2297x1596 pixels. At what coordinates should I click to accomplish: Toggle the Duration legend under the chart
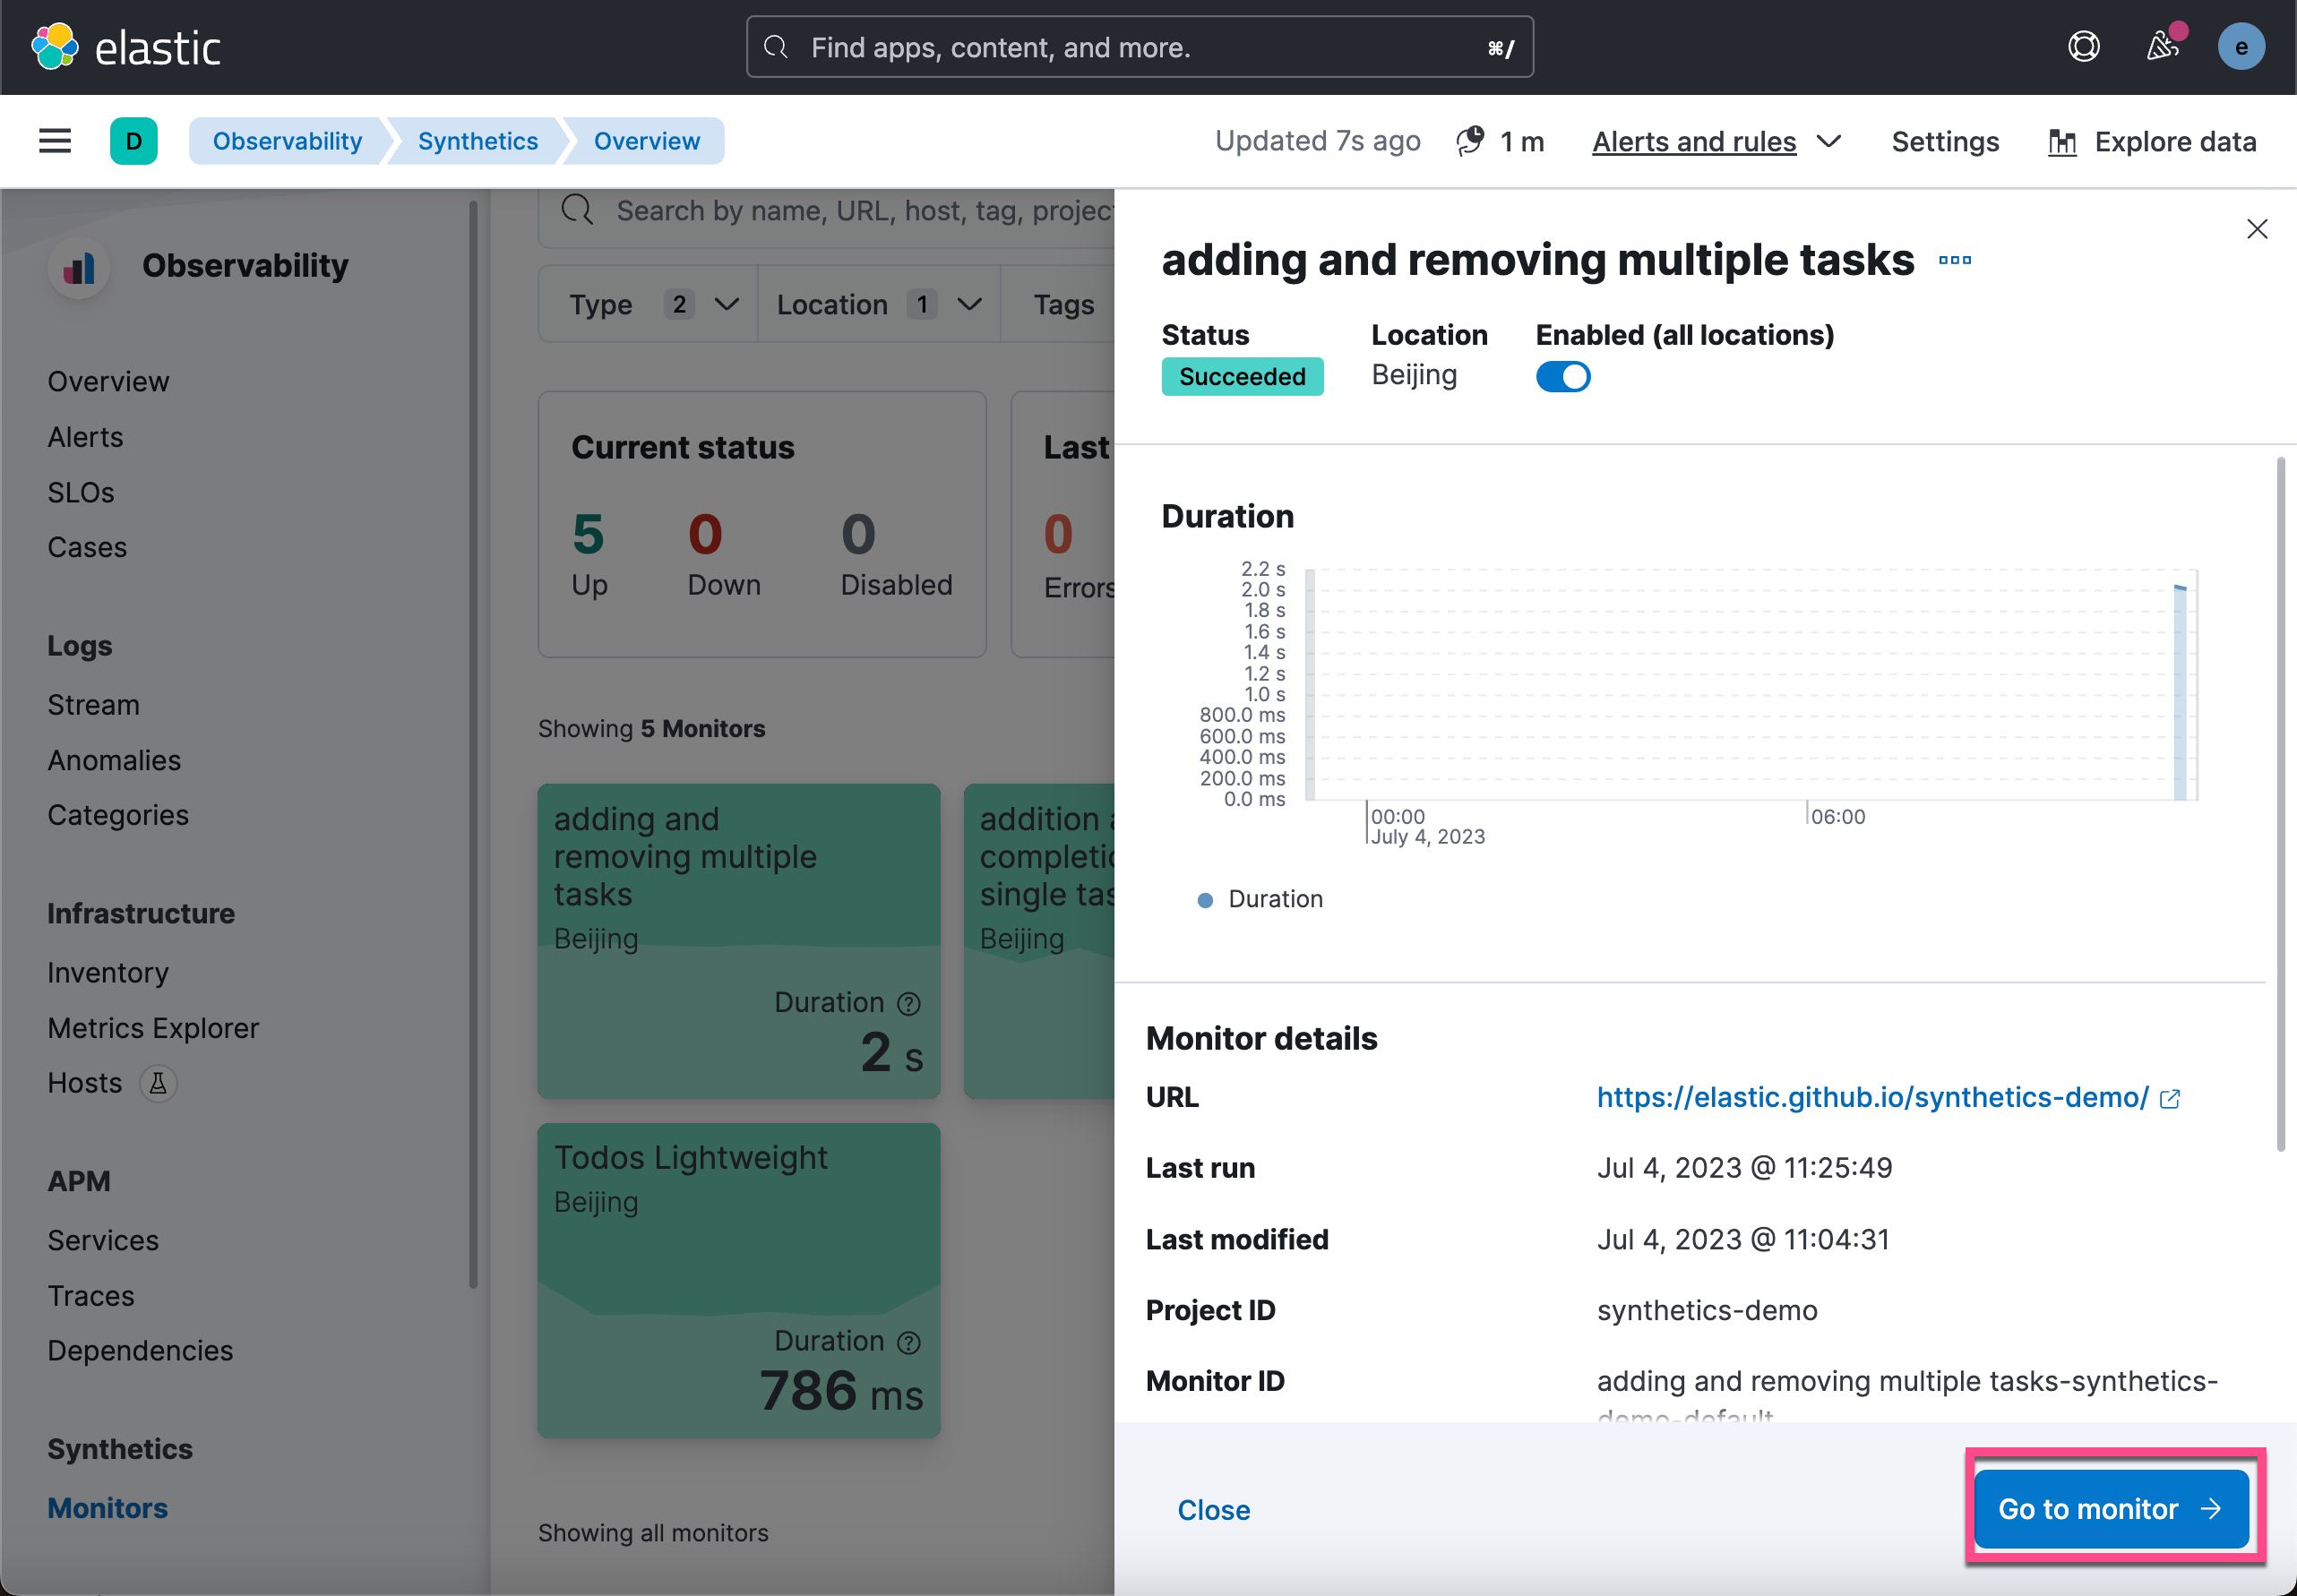[1260, 899]
